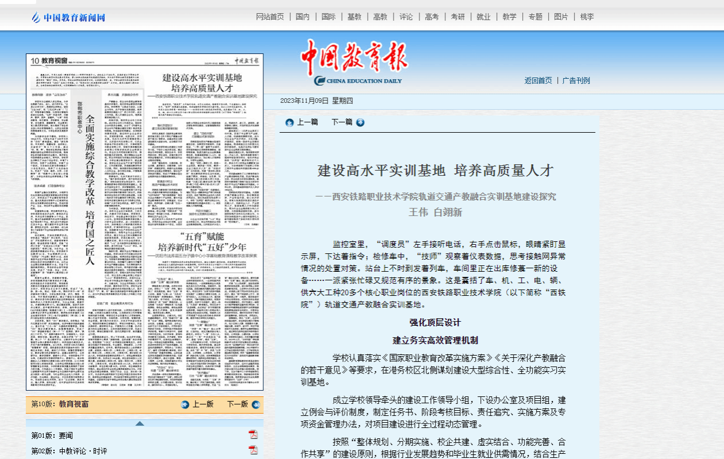Open the 网站首页 menu item

(x=269, y=17)
